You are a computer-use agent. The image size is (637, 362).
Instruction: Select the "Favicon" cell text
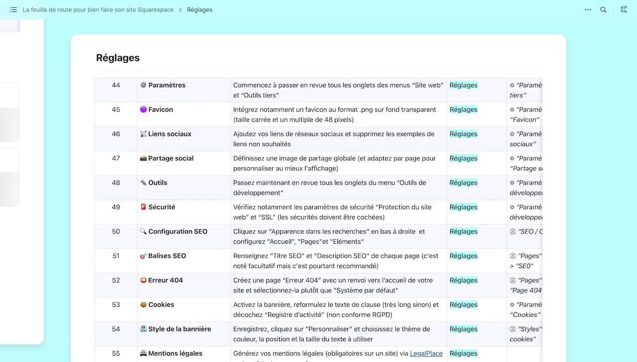coord(161,109)
